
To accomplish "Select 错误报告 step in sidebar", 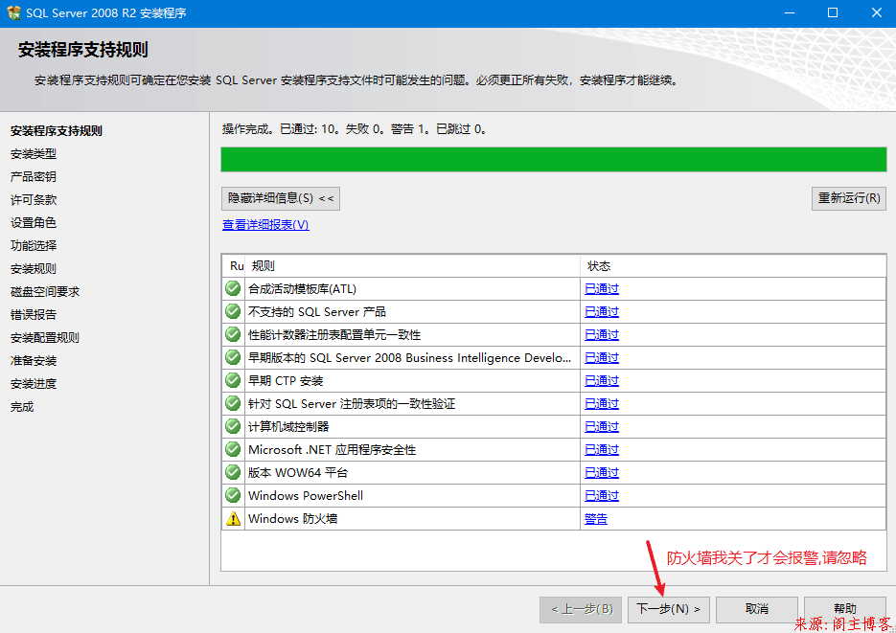I will (x=34, y=314).
